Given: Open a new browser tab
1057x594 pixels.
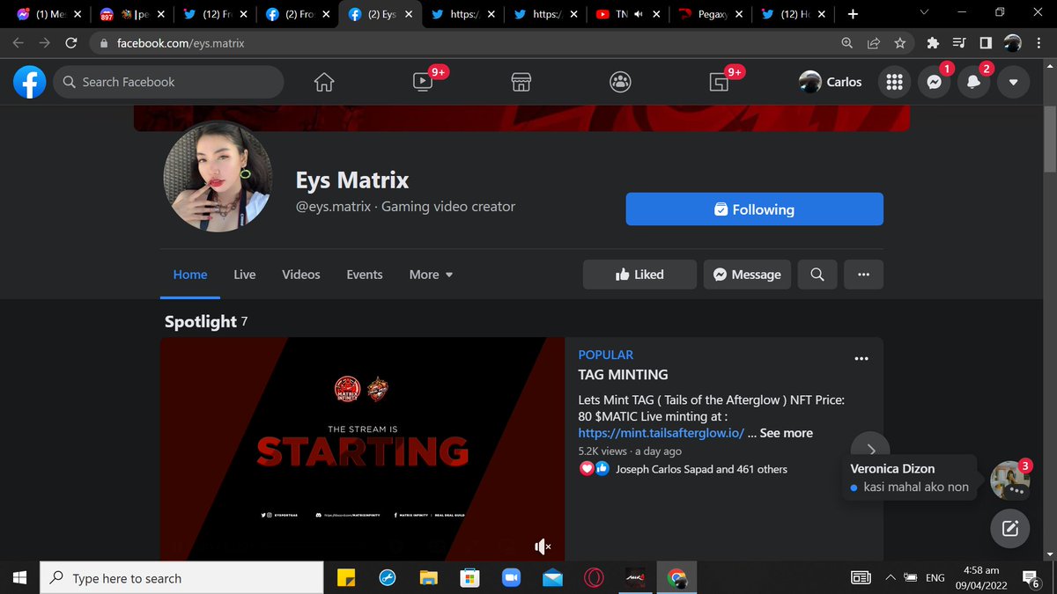Looking at the screenshot, I should [x=853, y=14].
